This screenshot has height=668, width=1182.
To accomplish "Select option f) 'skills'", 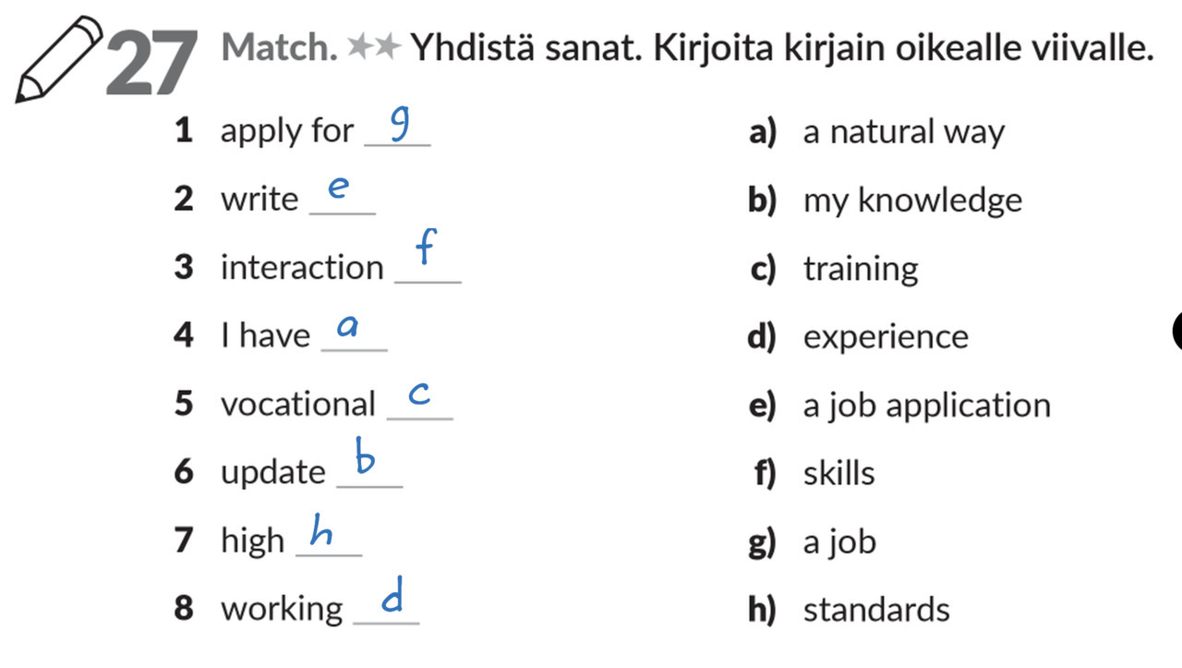I will 838,473.
